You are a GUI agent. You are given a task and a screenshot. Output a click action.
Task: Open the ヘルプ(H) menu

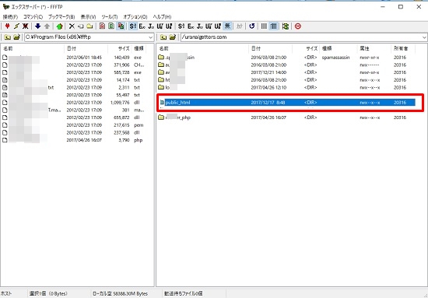[x=162, y=17]
